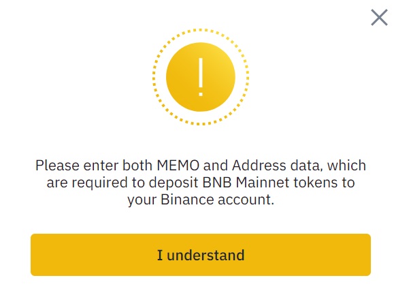
Task: Click the word Please starting the message
Action: click(x=57, y=166)
